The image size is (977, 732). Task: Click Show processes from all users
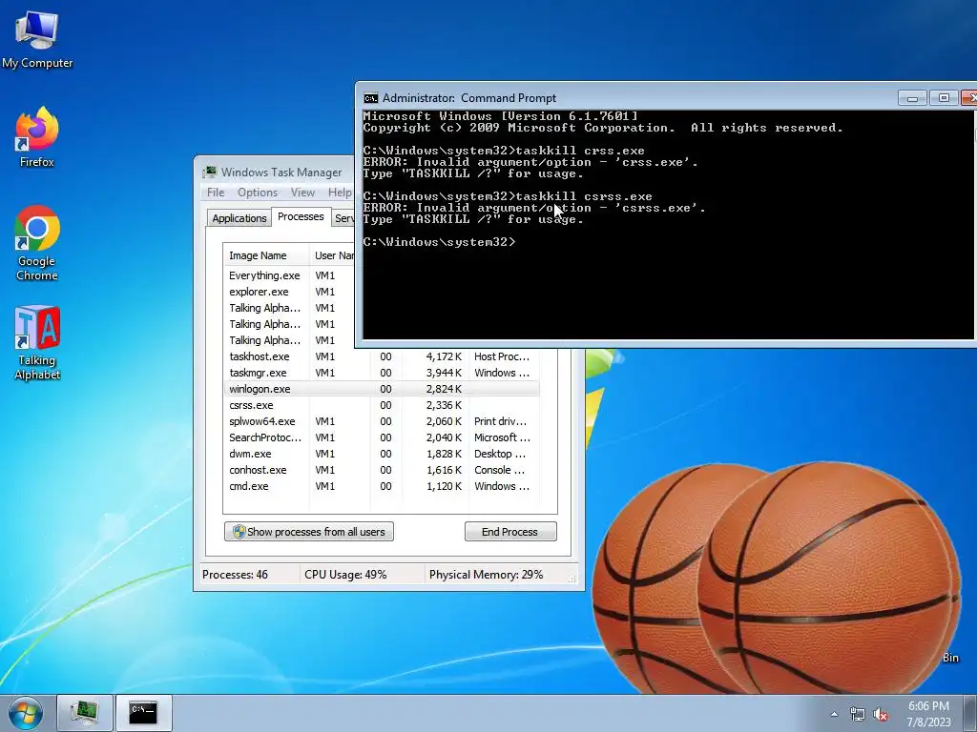[x=309, y=532]
